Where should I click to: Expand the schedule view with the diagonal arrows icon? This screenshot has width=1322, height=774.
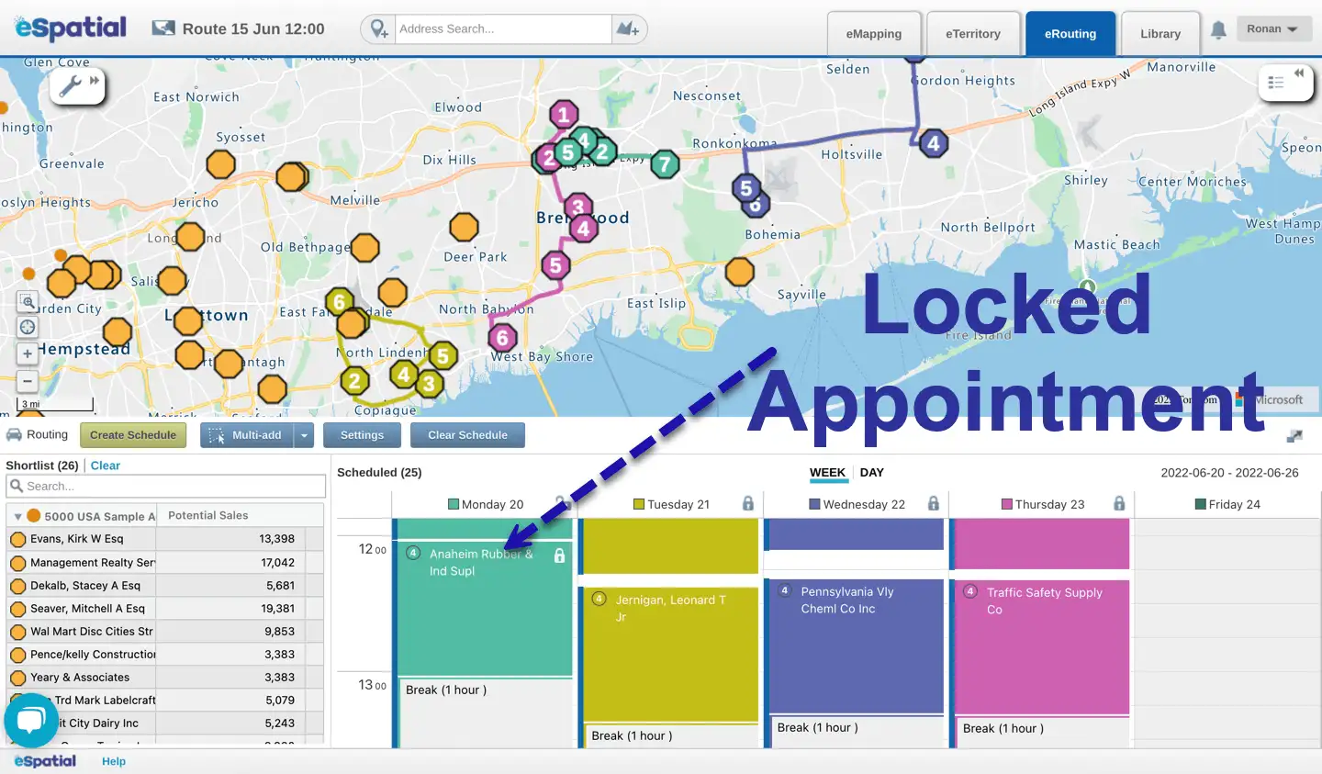click(x=1294, y=437)
